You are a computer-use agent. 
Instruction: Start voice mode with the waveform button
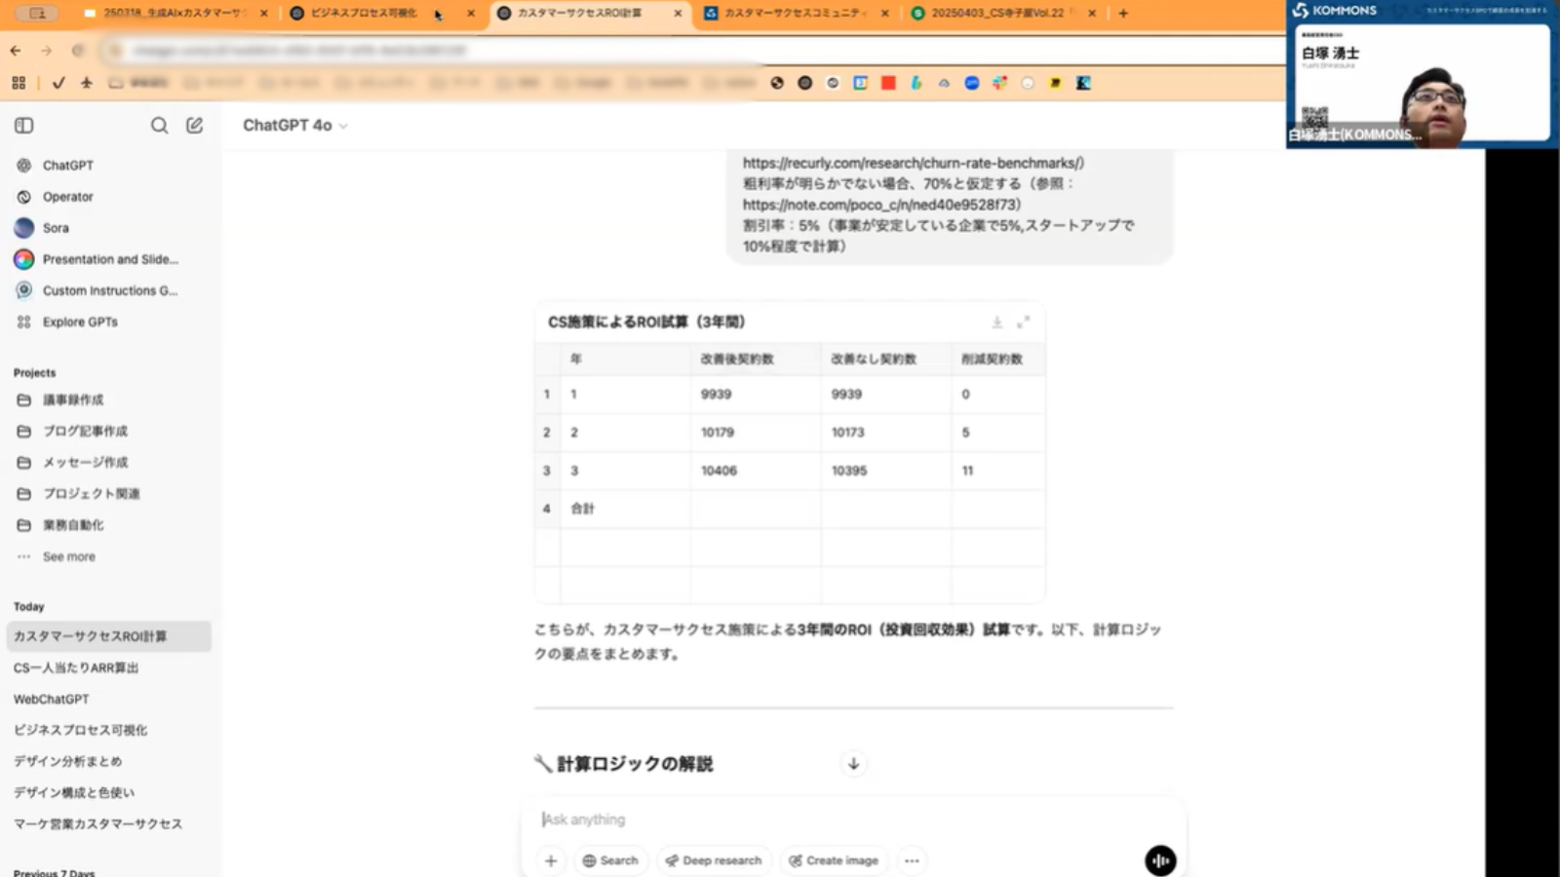point(1160,860)
